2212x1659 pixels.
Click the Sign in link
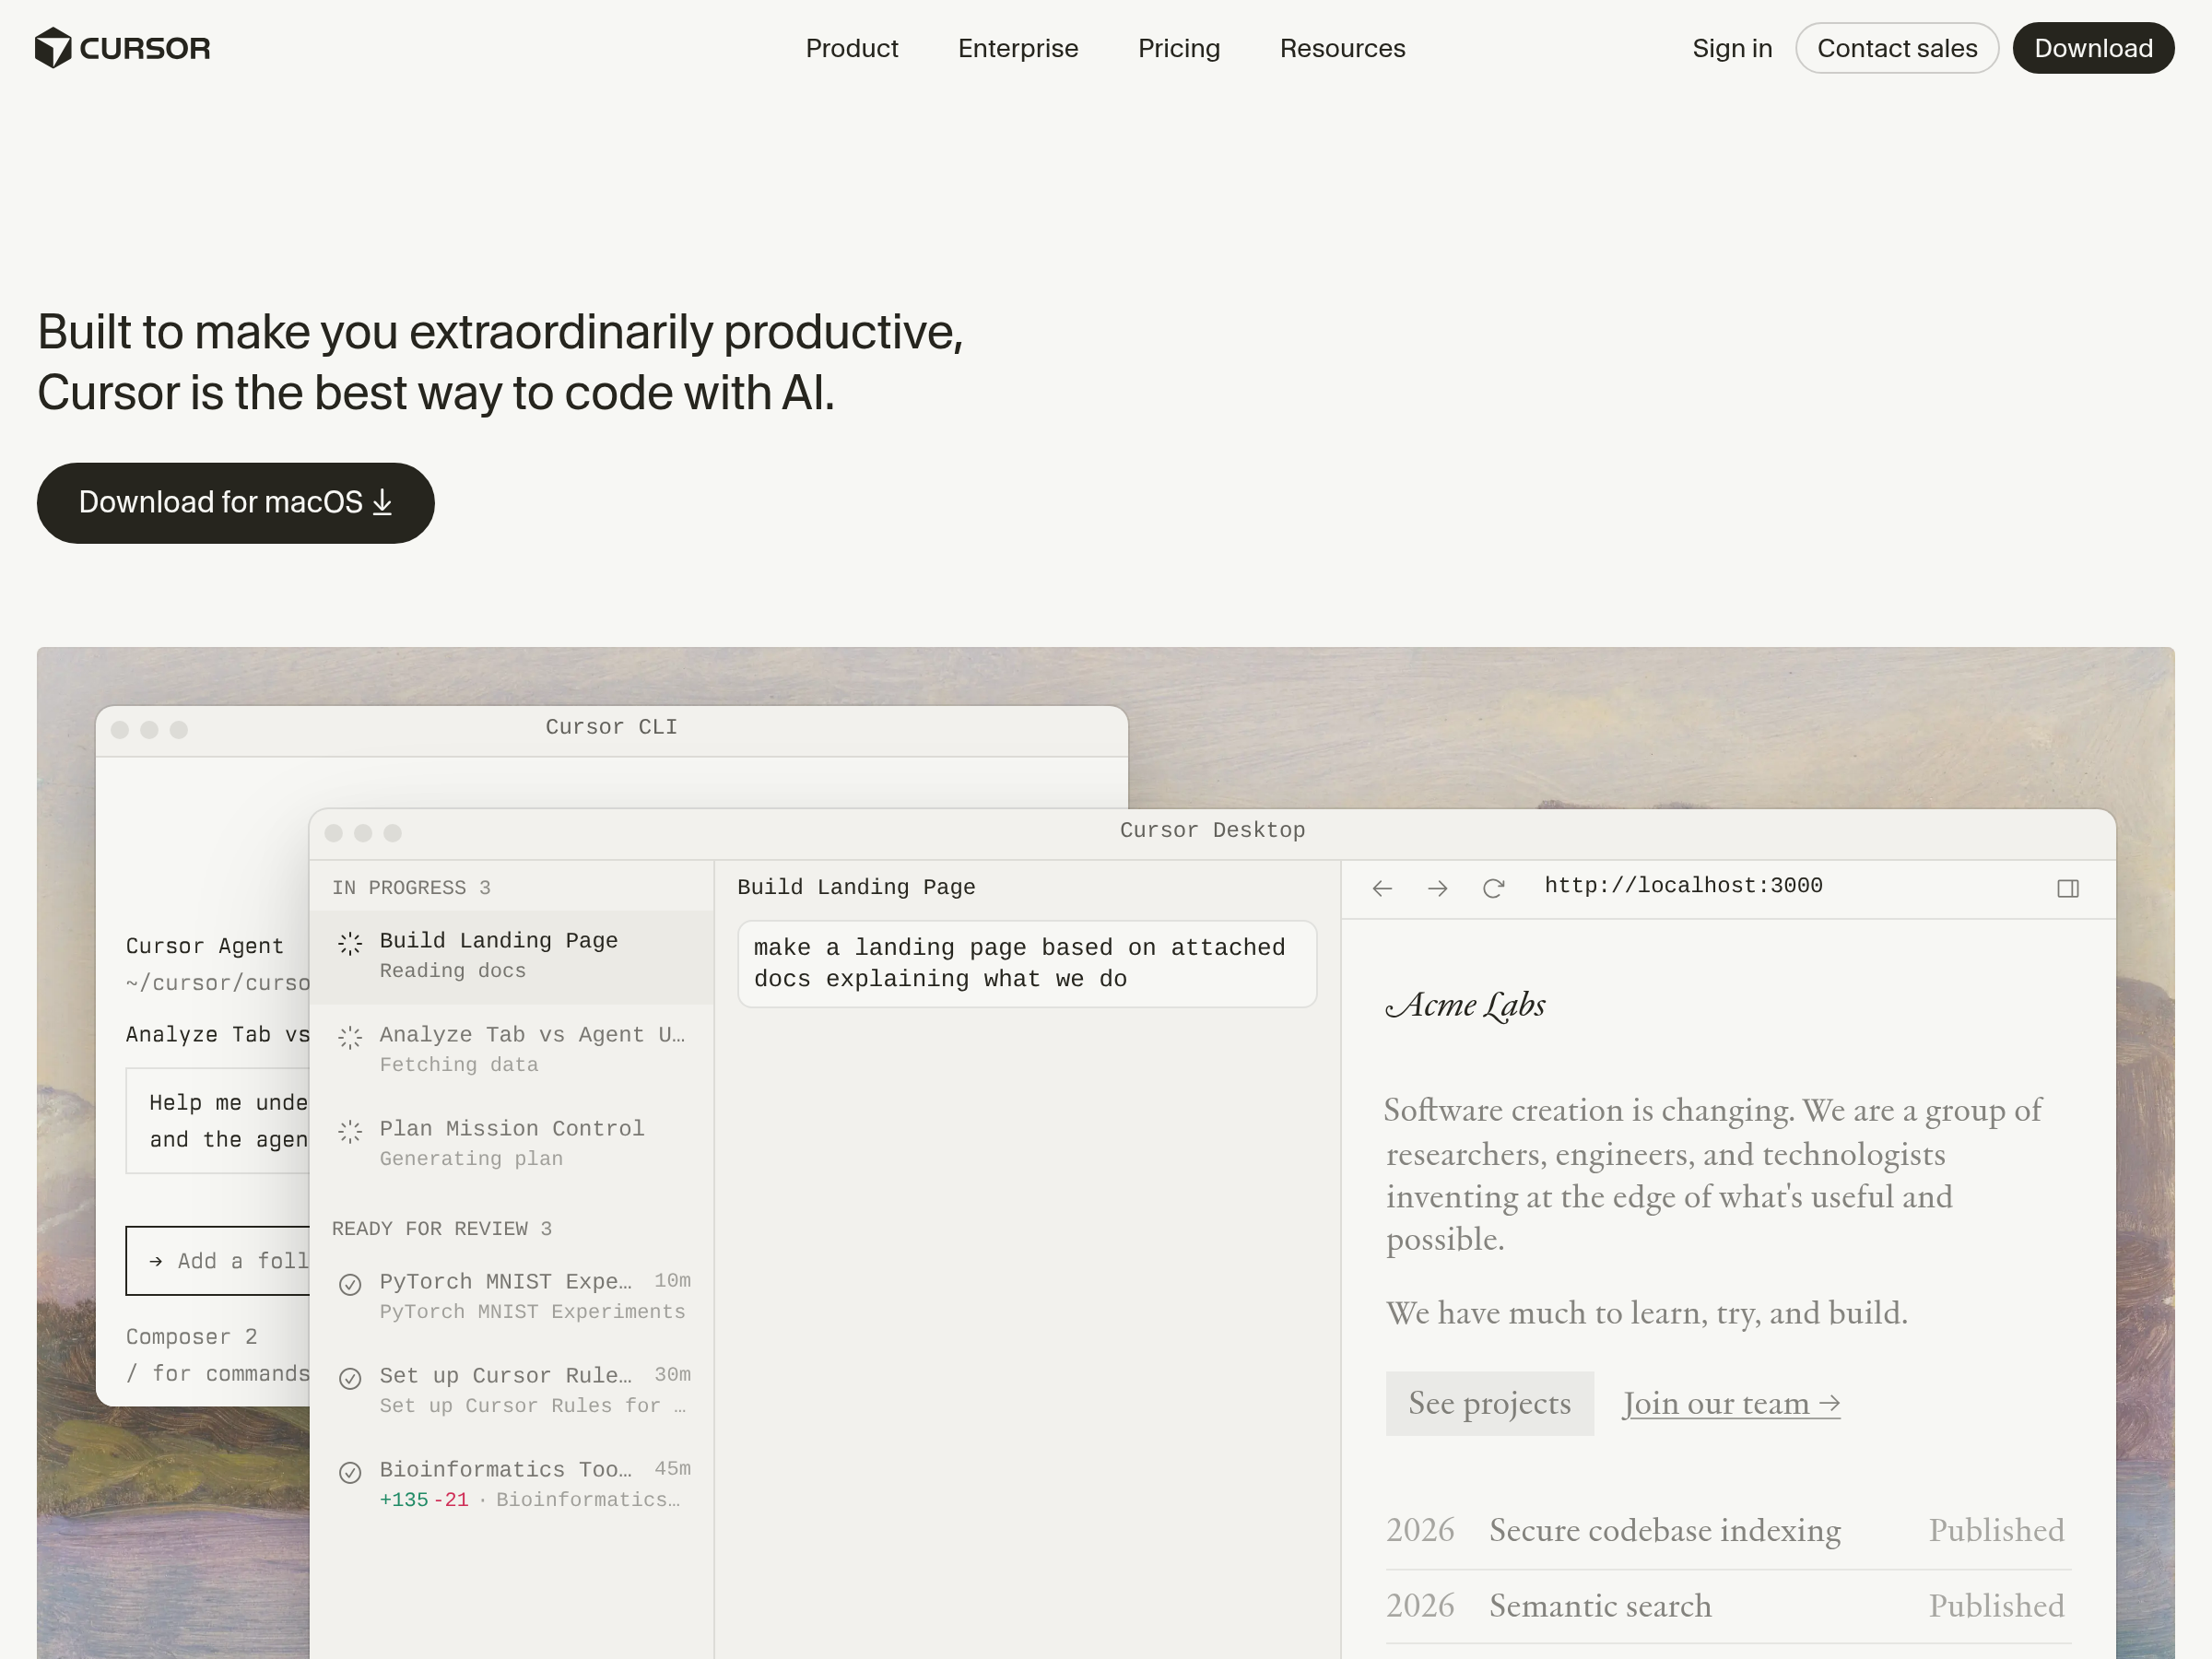point(1732,48)
